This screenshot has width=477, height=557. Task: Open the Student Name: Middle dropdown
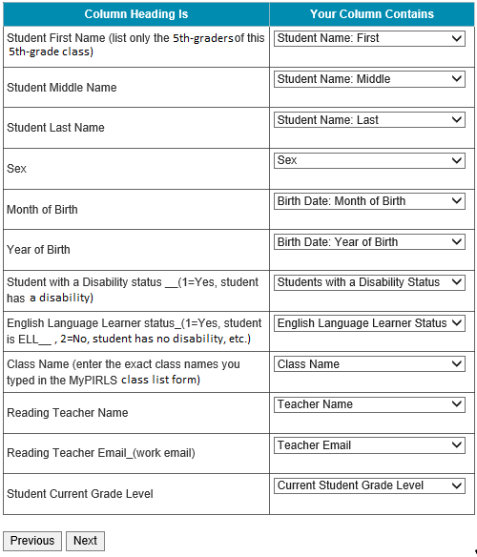point(369,79)
